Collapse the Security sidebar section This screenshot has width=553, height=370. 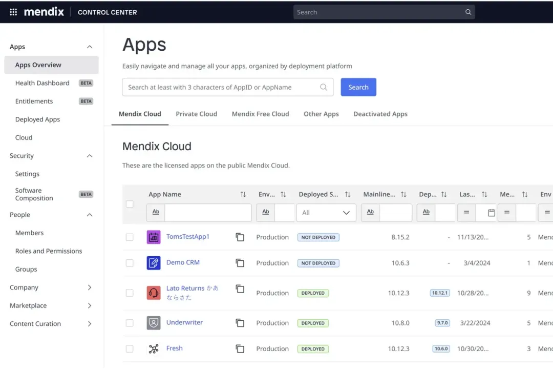pyautogui.click(x=89, y=156)
